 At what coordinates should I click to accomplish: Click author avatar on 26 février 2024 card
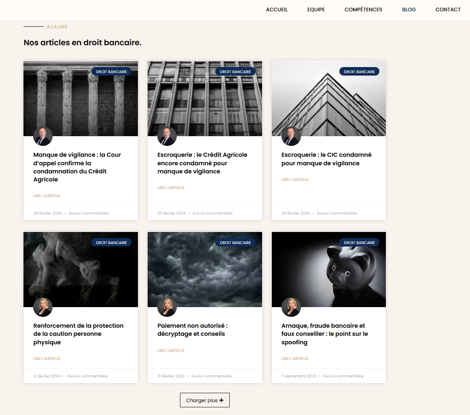pos(43,136)
